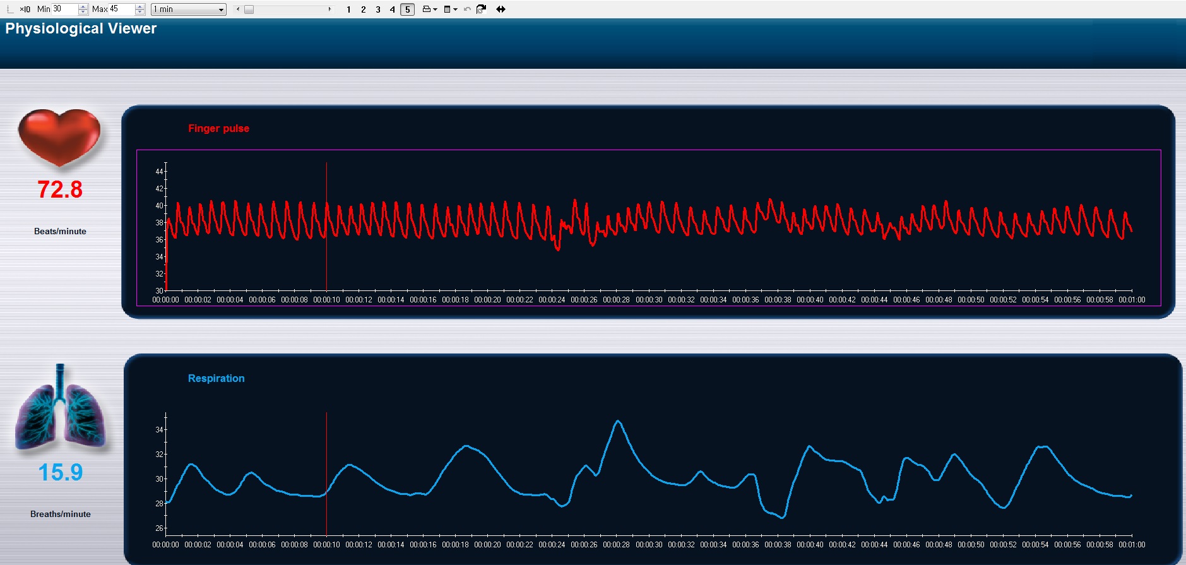This screenshot has width=1186, height=565.
Task: Click the time scrollbar slider thumb
Action: point(249,9)
